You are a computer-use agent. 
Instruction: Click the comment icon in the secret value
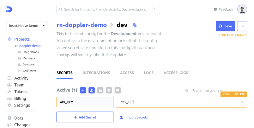click(242, 102)
